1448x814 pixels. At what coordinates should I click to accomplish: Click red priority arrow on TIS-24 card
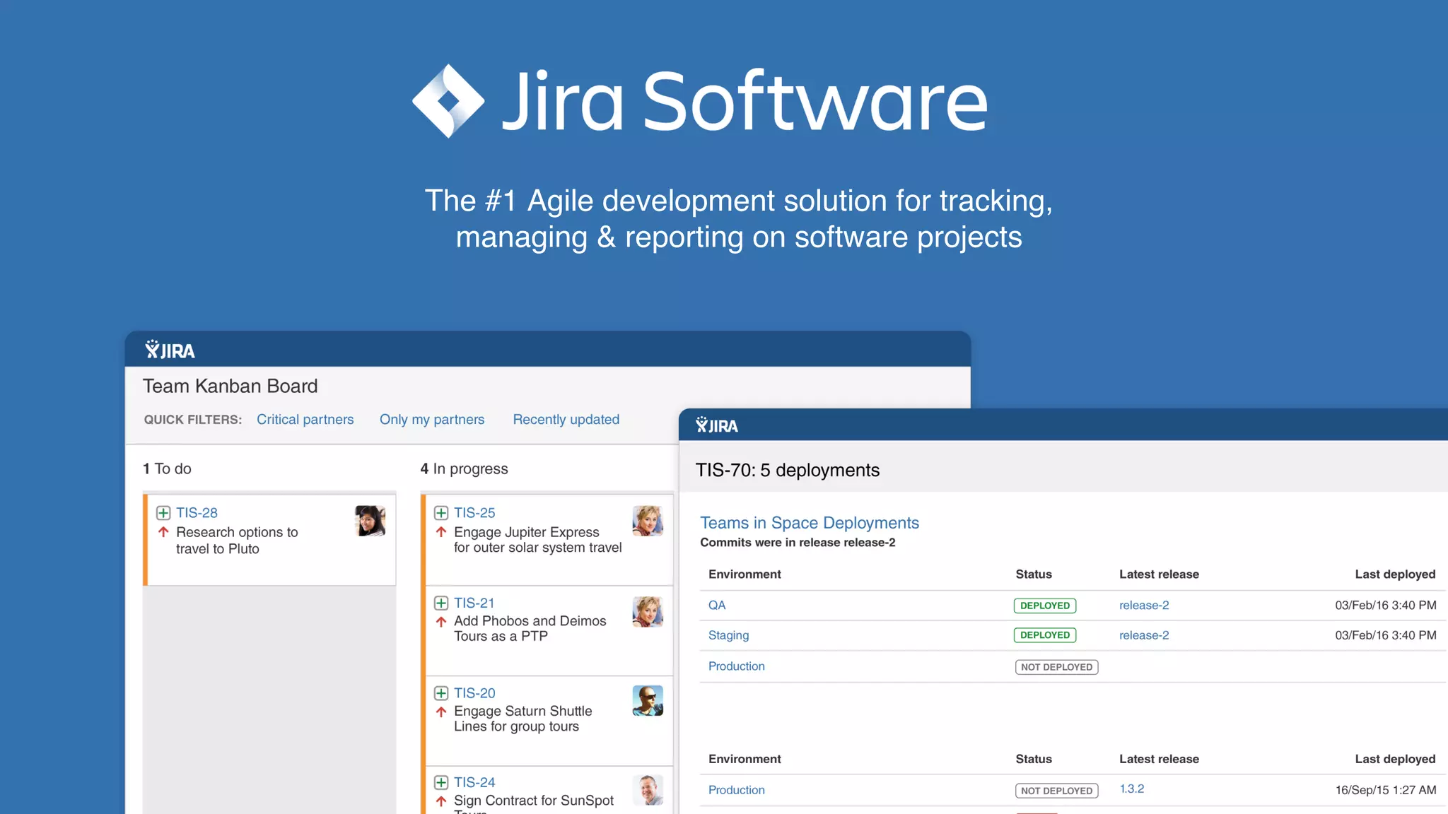[441, 801]
